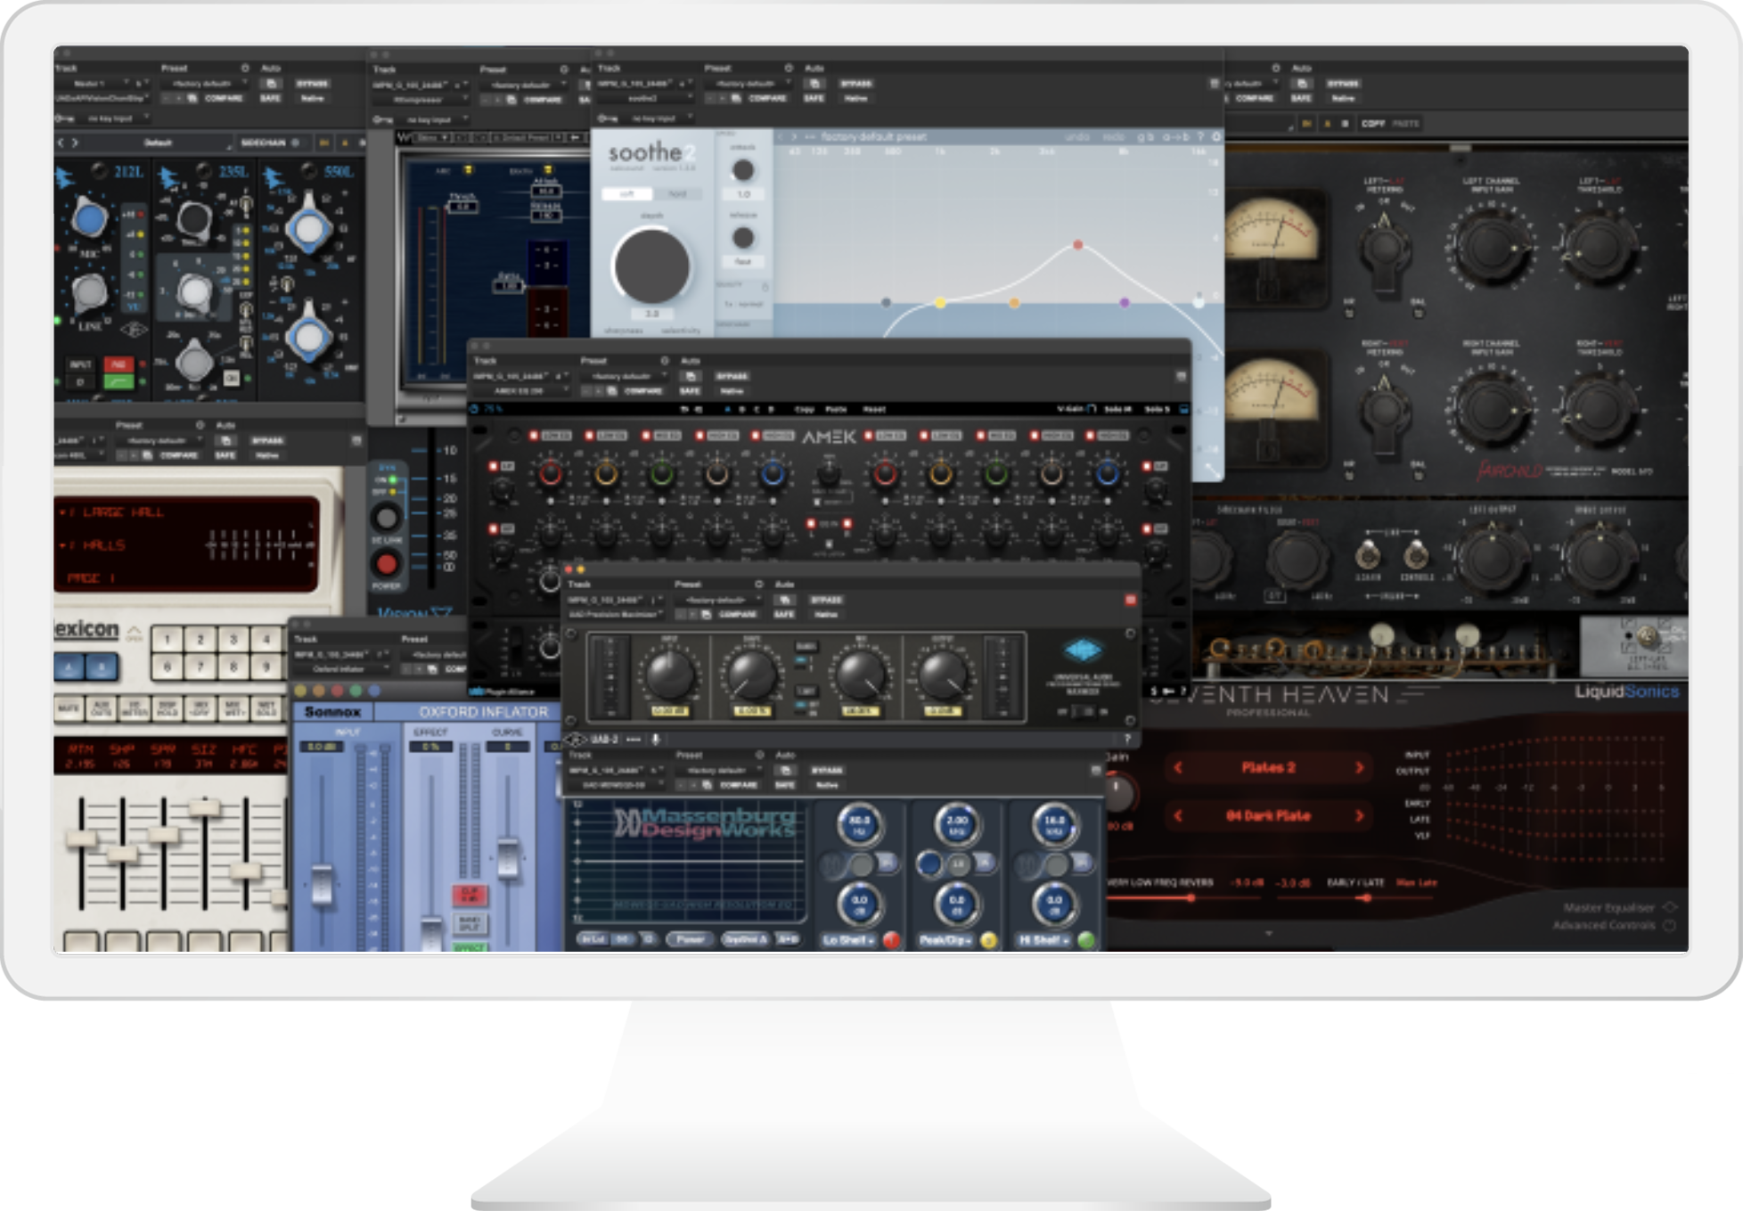This screenshot has width=1743, height=1211.
Task: Click the blue 212L mic gain knob
Action: pos(89,218)
